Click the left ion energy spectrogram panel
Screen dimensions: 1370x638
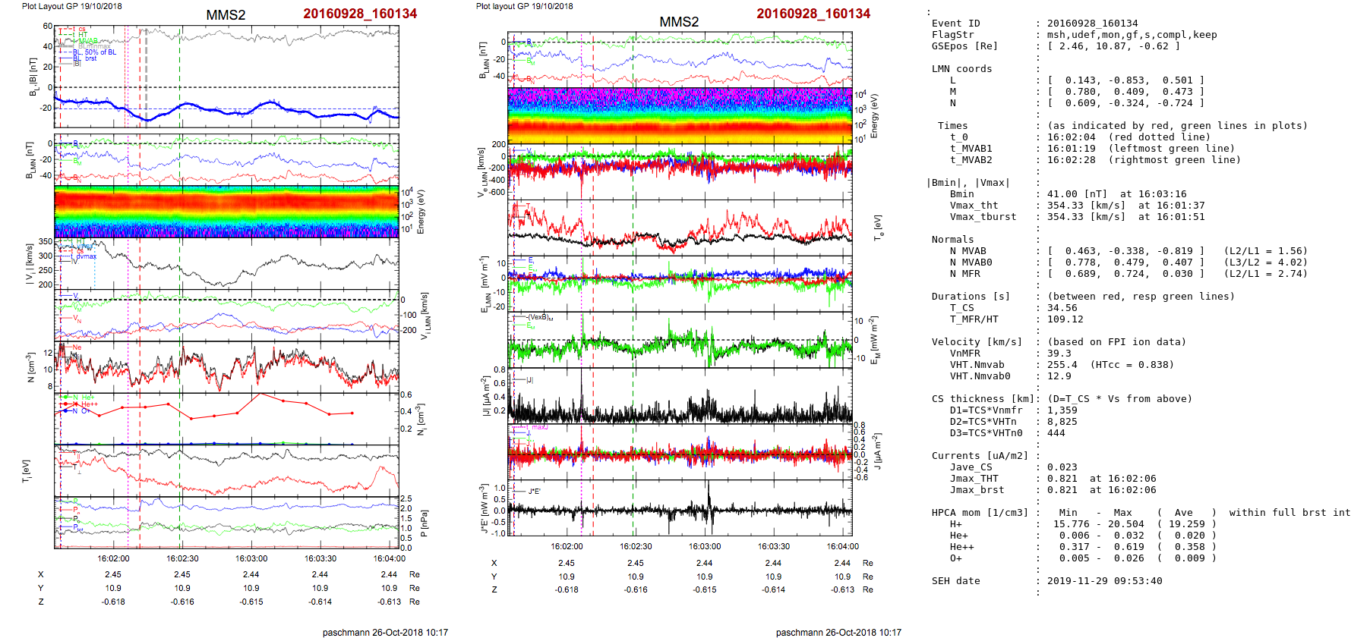click(x=226, y=212)
